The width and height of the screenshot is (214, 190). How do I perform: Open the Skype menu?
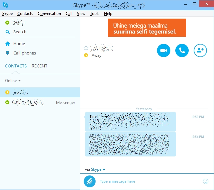click(7, 14)
